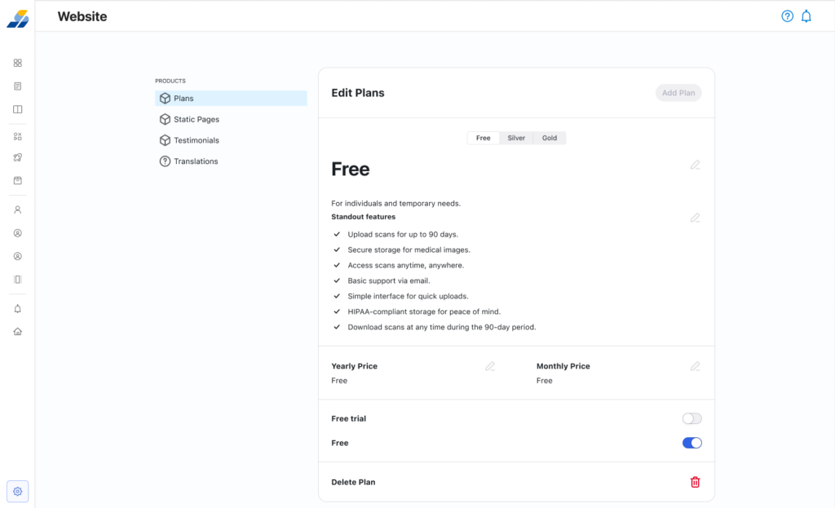Edit the Free plan name pencil icon
This screenshot has width=835, height=508.
pos(695,165)
